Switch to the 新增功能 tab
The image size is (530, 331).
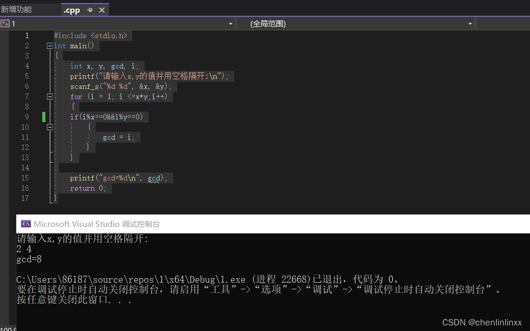(x=16, y=10)
